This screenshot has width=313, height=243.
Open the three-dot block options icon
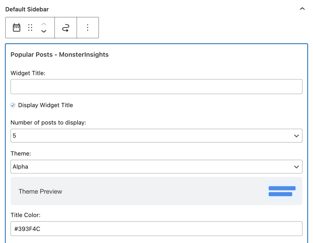click(x=88, y=27)
